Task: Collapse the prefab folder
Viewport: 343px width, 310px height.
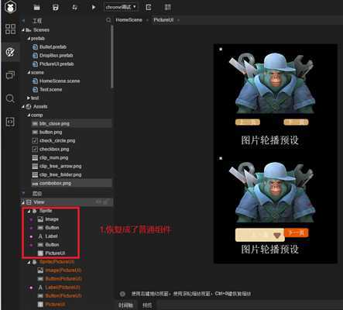Action: tap(29, 39)
